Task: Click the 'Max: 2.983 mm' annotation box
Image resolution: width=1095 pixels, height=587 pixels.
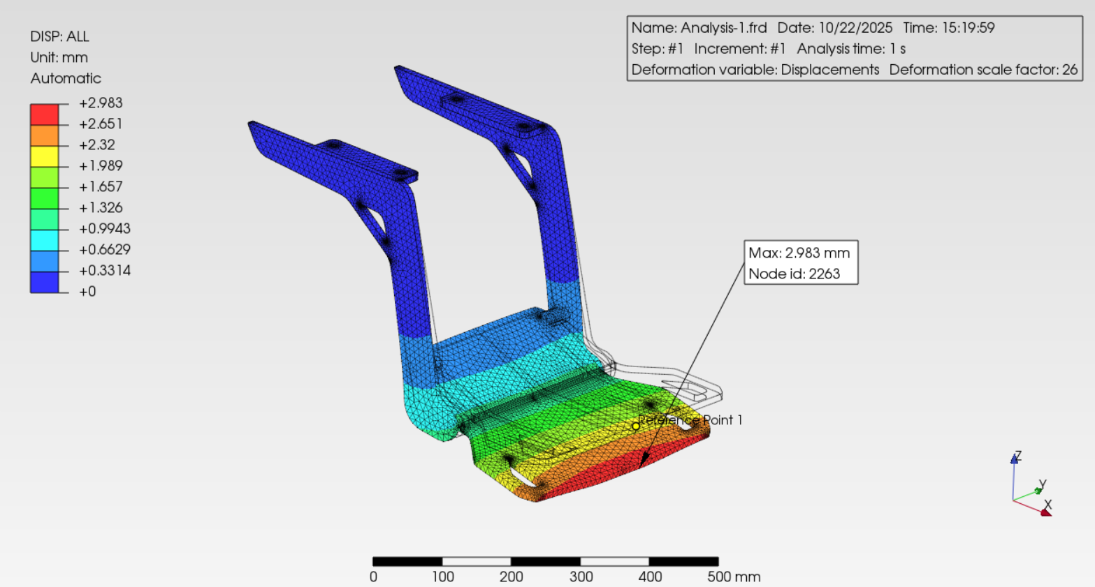Action: (799, 253)
